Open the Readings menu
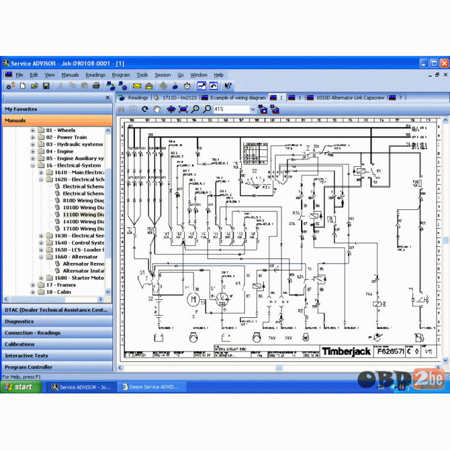Screen dimensions: 450x450 (95, 75)
